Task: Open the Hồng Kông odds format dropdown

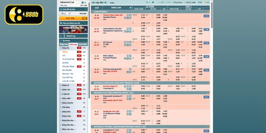Action: tap(178, 2)
